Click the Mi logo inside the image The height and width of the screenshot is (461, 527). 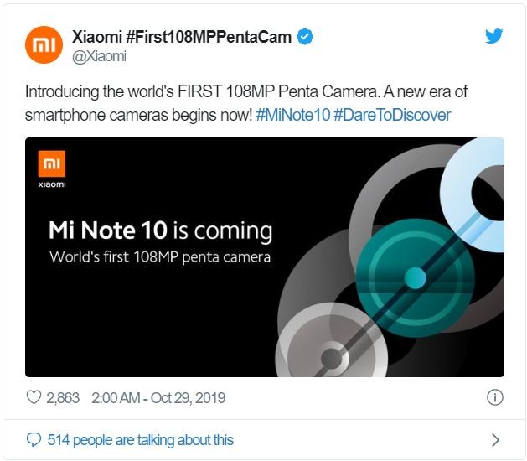click(x=52, y=164)
